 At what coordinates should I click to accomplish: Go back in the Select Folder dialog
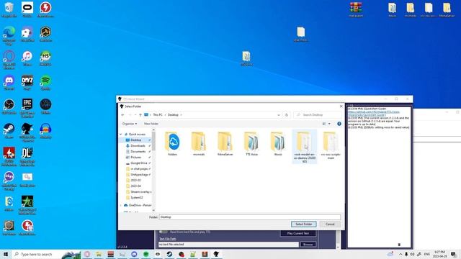coord(122,115)
